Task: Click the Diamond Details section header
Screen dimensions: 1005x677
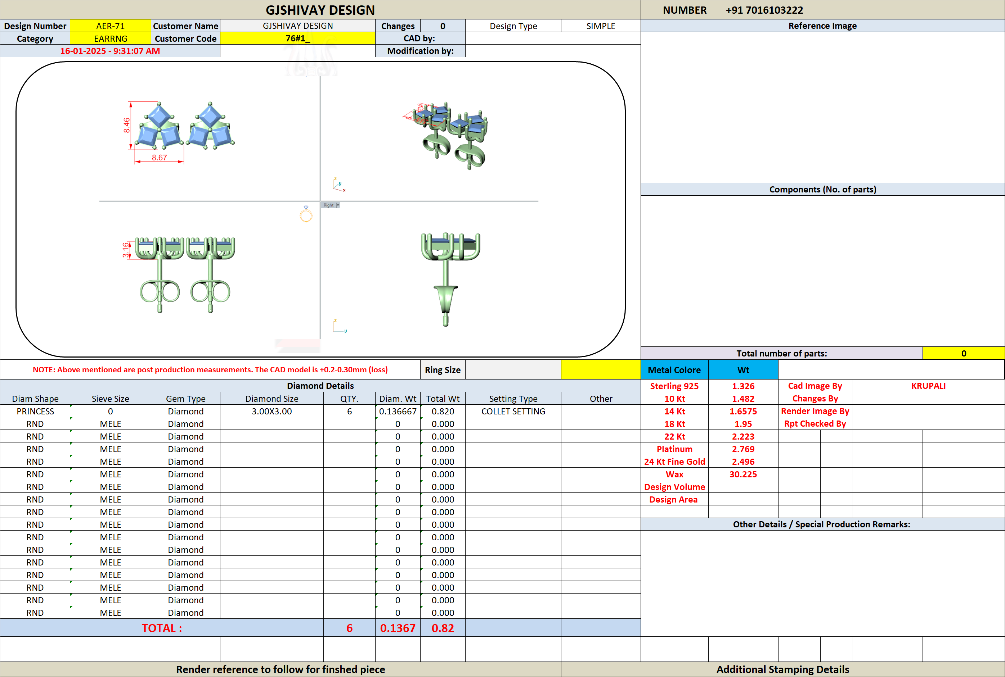Action: [x=320, y=386]
